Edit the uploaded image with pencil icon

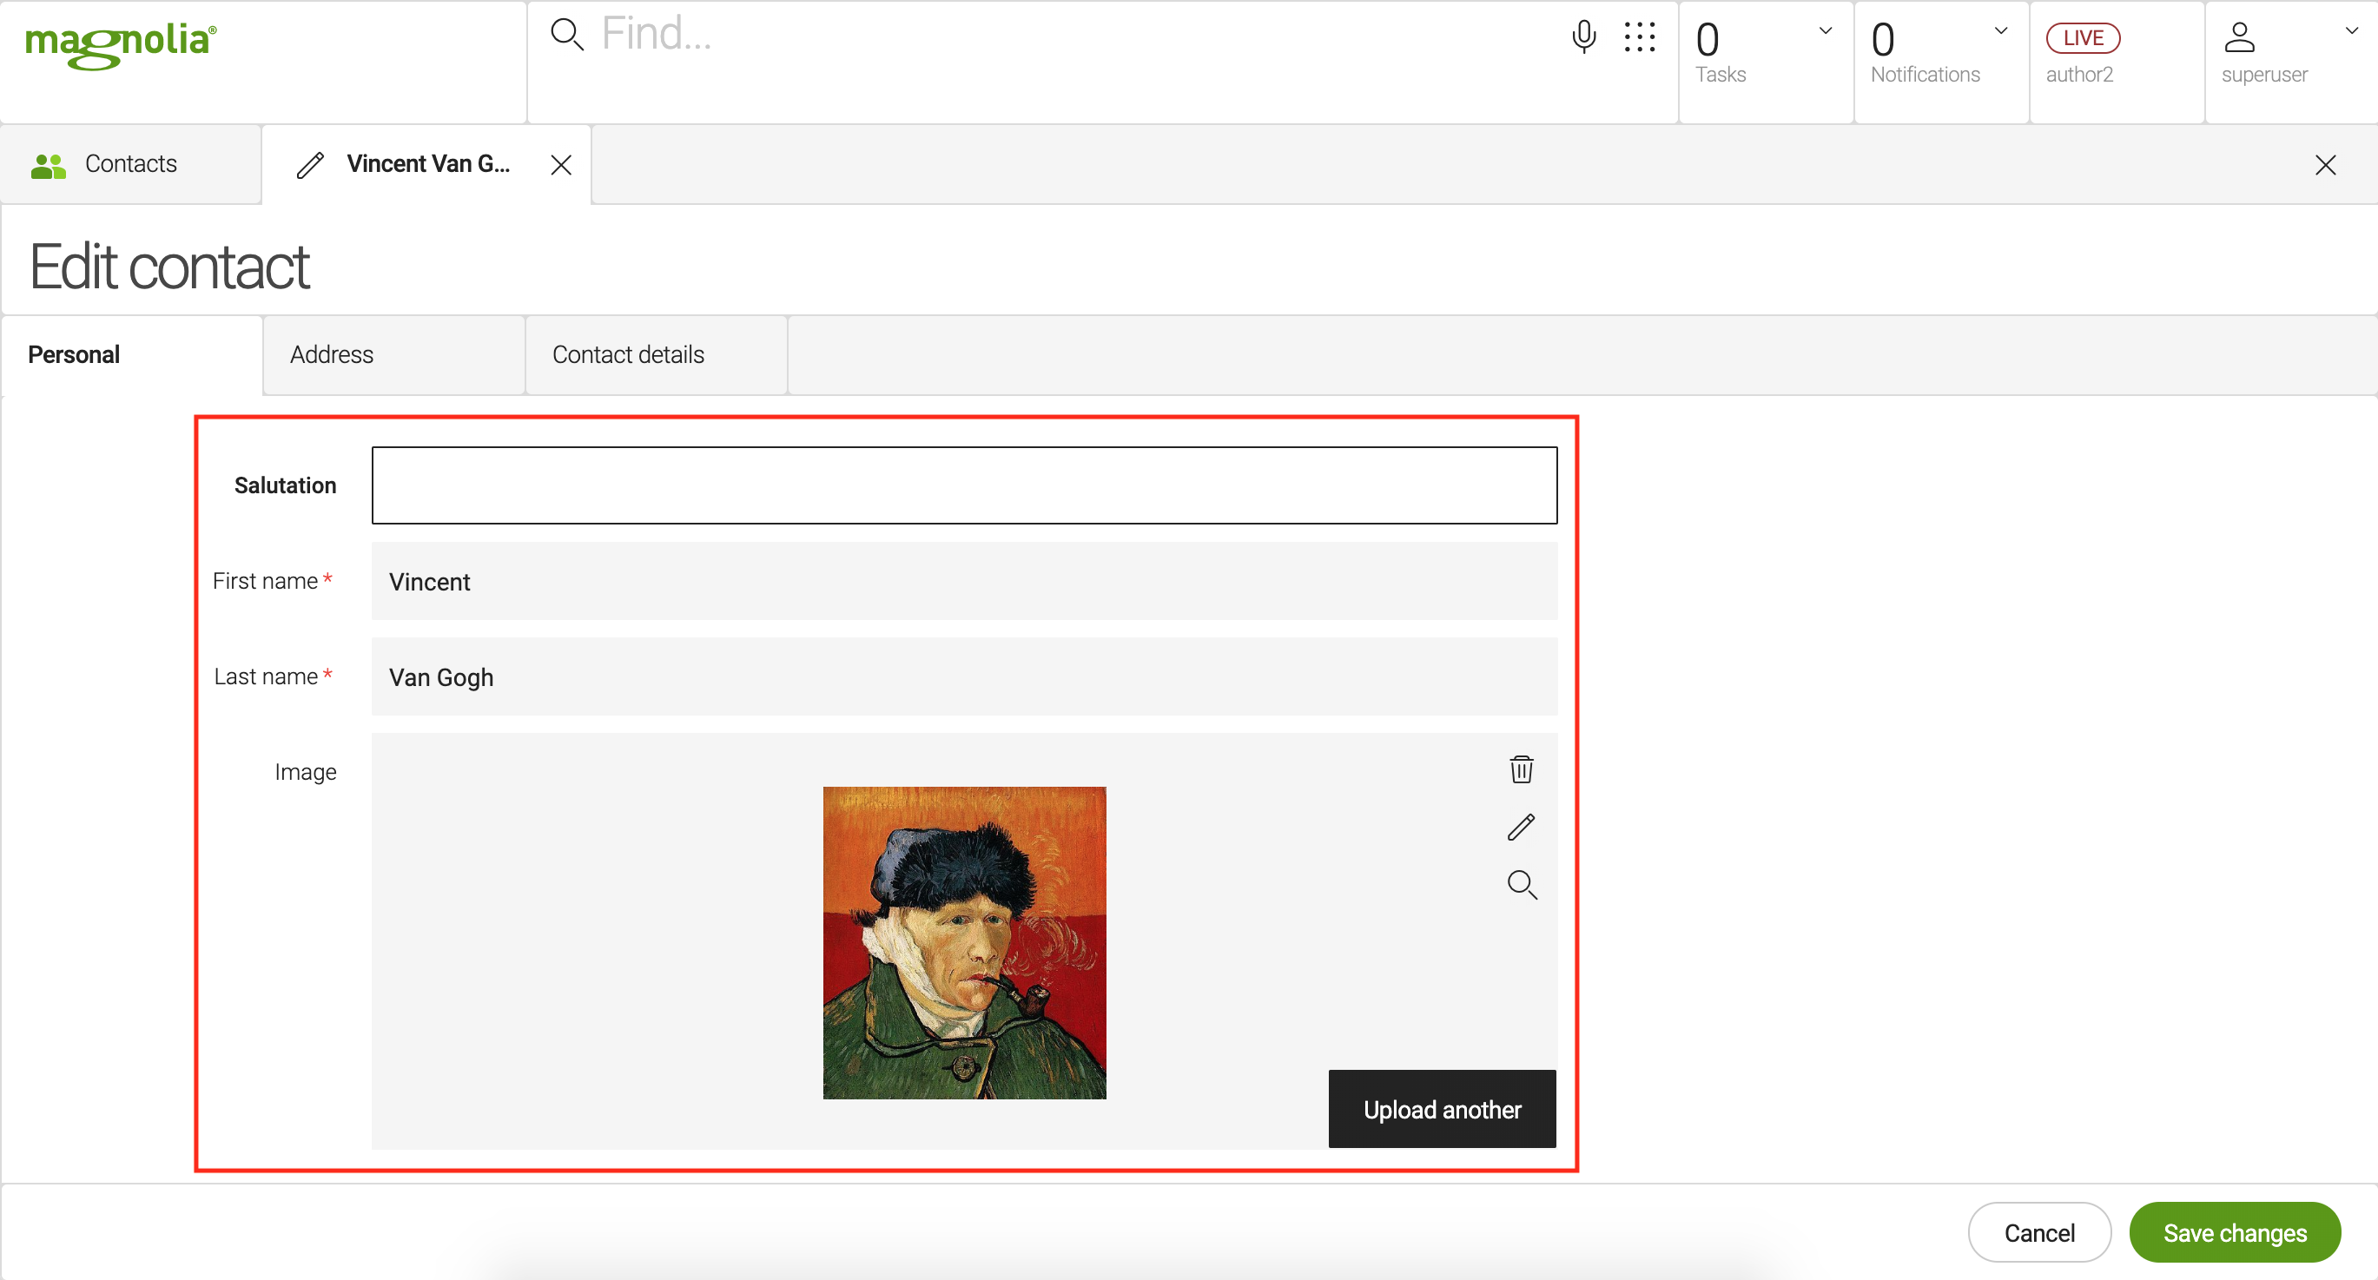coord(1522,827)
